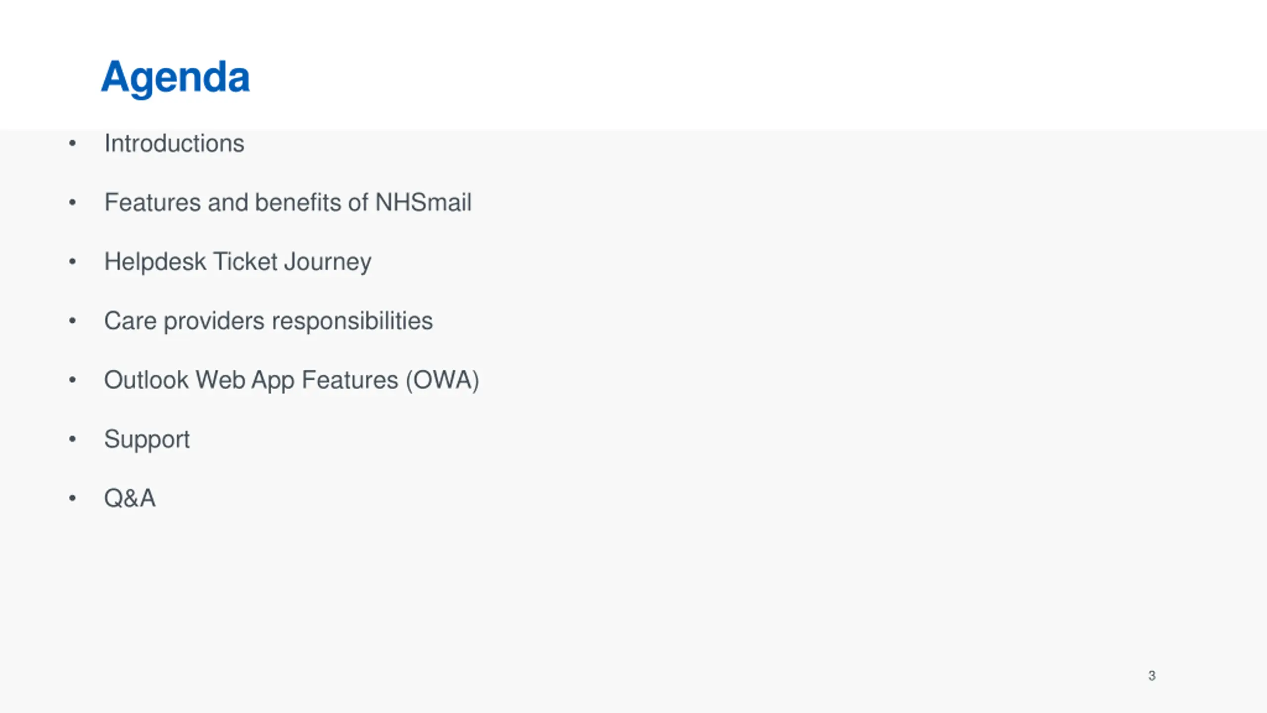Click the words Care providers
The width and height of the screenshot is (1267, 713).
pos(184,321)
